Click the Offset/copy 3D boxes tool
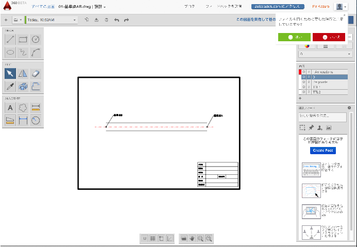 [23, 86]
